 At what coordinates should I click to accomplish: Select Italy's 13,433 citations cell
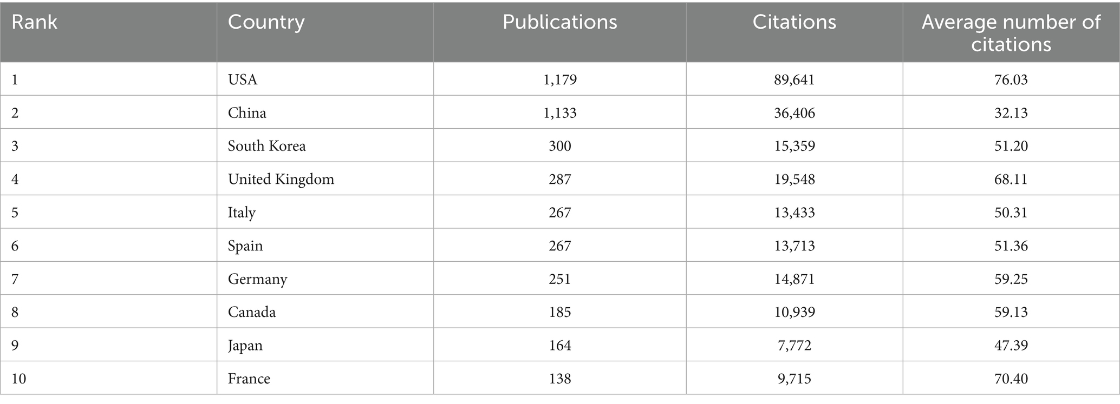[794, 212]
